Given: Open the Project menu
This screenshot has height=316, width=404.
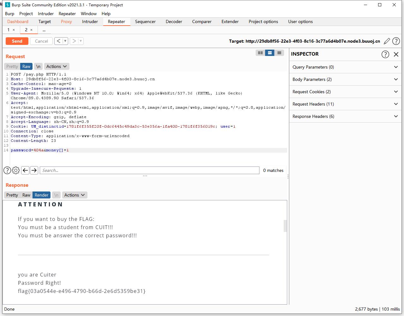Looking at the screenshot, I should [26, 14].
